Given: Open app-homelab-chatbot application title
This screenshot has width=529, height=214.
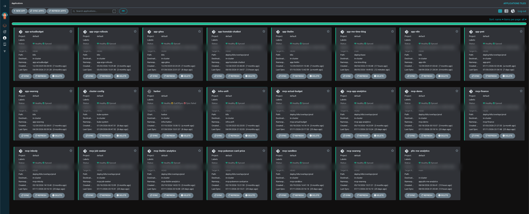Looking at the screenshot, I should [229, 32].
